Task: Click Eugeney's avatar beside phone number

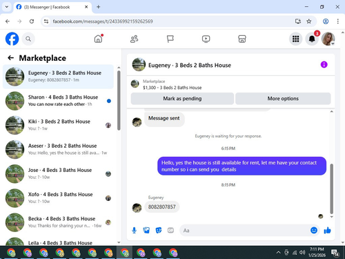Action: pos(137,208)
